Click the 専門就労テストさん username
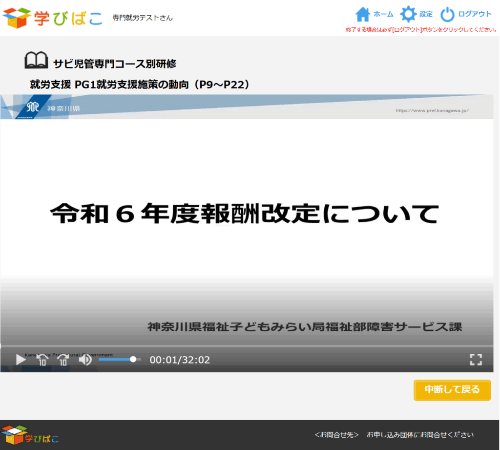 (143, 18)
